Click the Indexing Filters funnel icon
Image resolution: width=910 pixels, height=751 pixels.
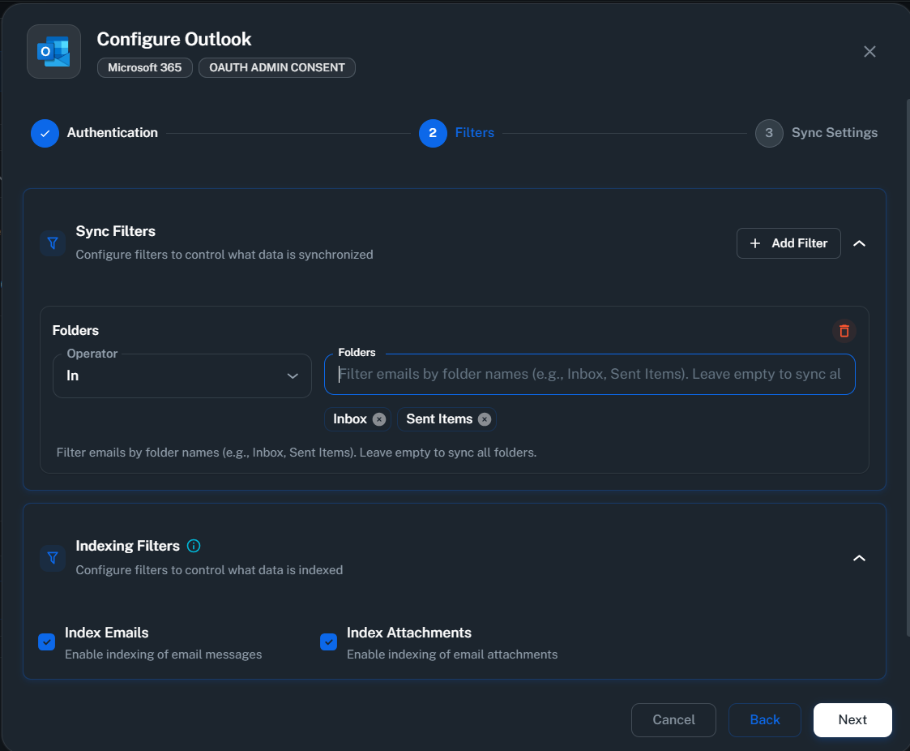tap(52, 558)
